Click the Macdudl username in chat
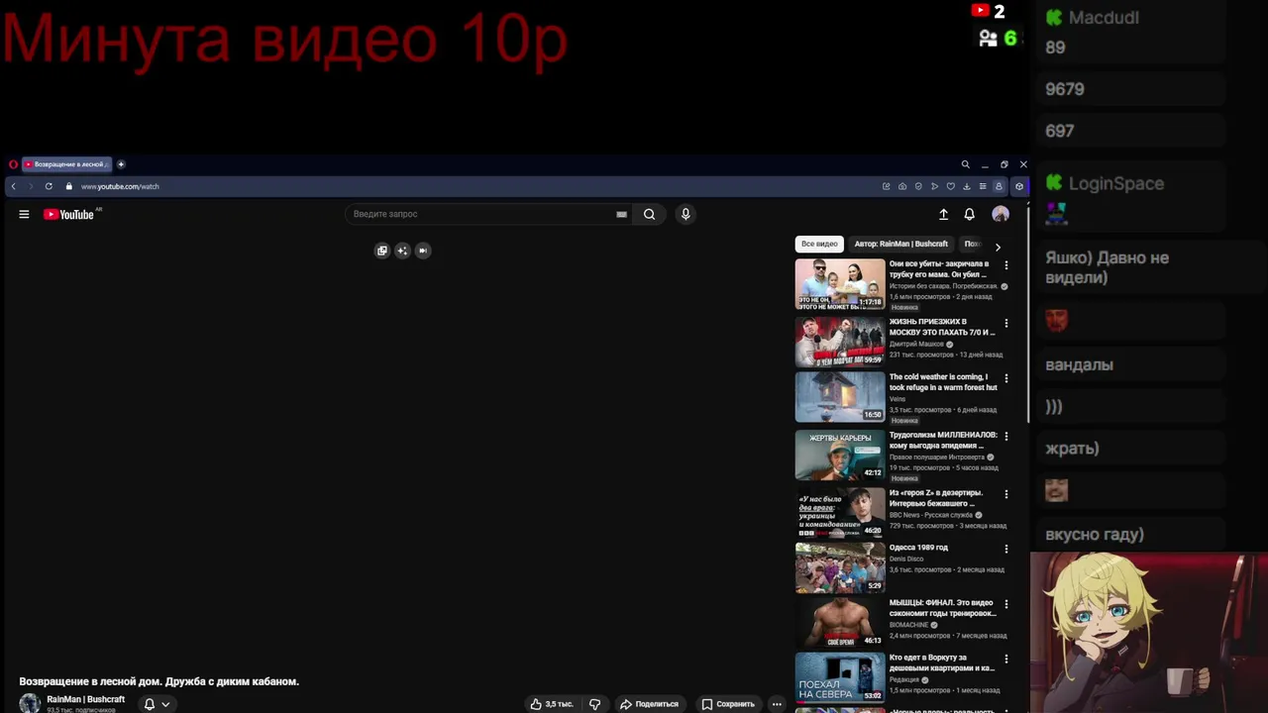Image resolution: width=1268 pixels, height=713 pixels. tap(1104, 18)
